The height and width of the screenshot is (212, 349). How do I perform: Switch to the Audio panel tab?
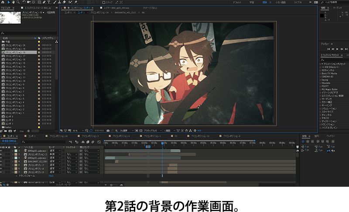click(x=337, y=8)
